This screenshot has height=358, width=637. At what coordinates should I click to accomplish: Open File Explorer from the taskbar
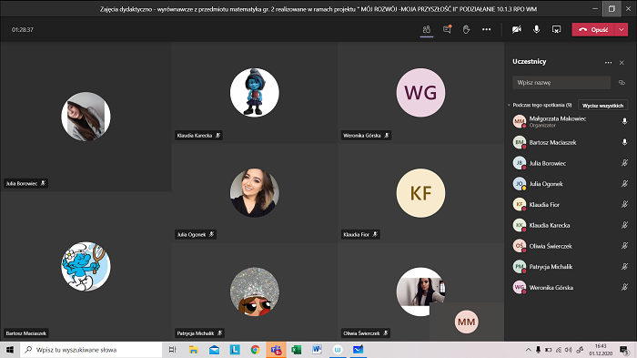click(x=193, y=350)
